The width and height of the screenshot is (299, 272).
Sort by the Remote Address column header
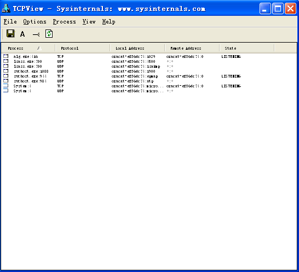coord(192,48)
